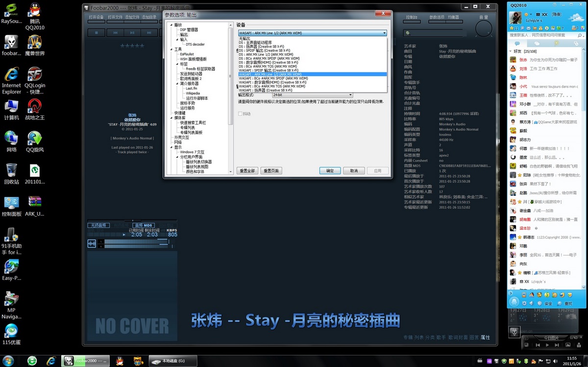Open the 魔兽世界 desktop icon
The height and width of the screenshot is (367, 588).
click(x=35, y=46)
